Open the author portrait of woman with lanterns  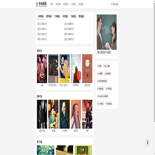coord(53,114)
